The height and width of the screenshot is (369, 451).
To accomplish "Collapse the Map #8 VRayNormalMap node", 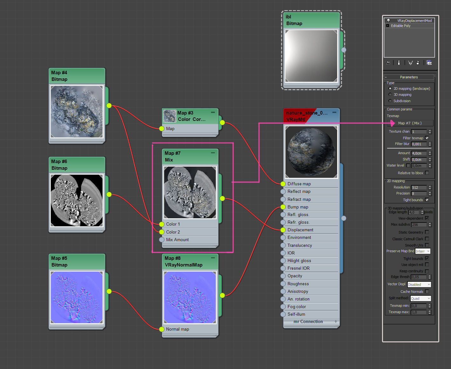I will (x=213, y=258).
